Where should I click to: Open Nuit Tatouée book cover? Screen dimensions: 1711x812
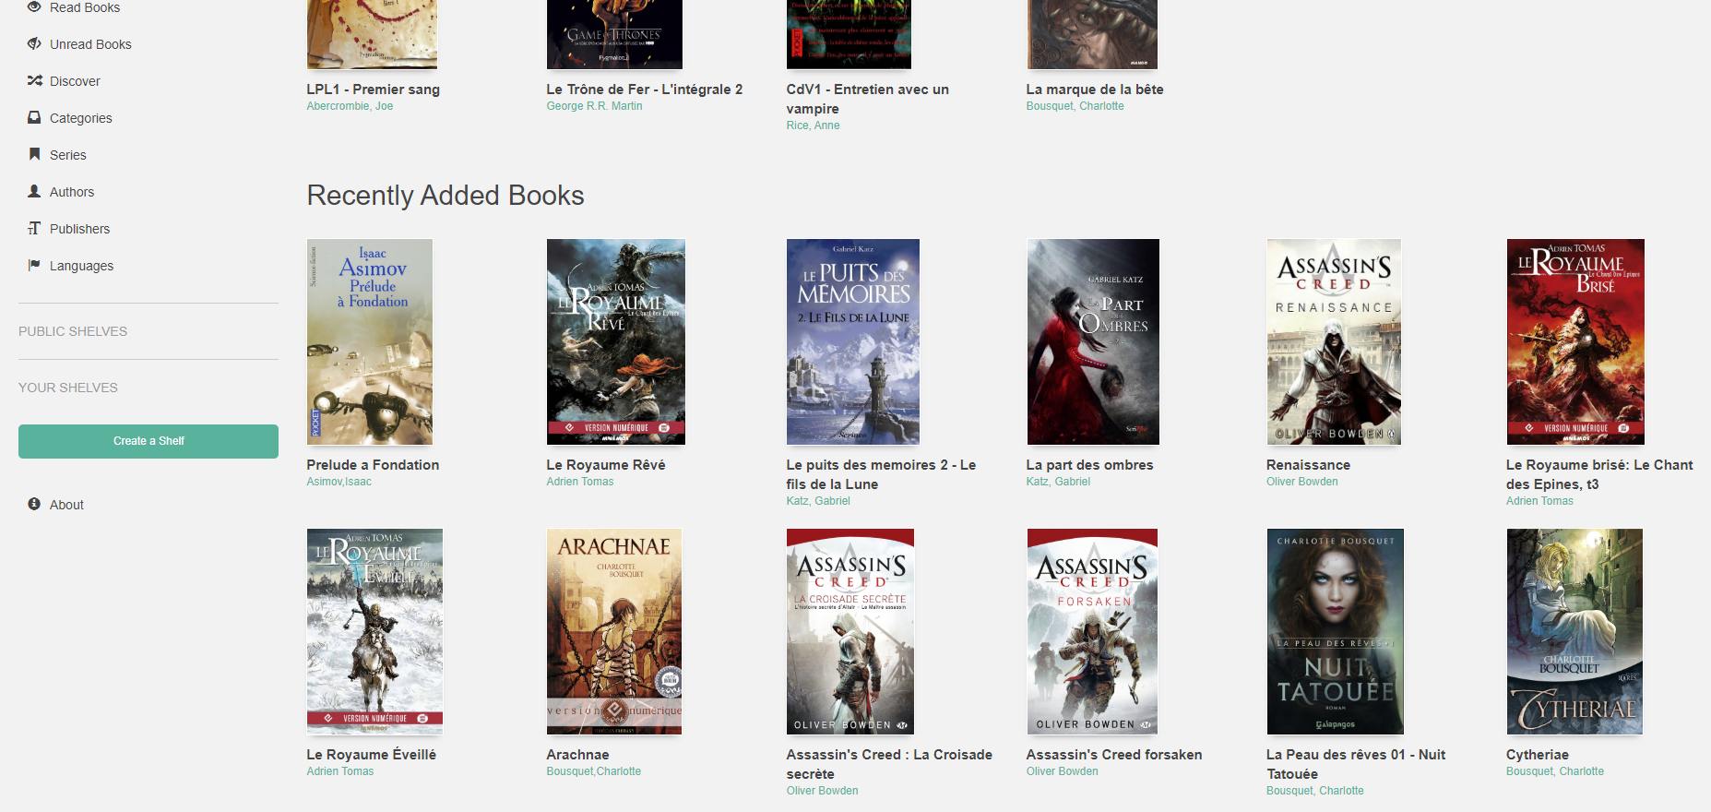coord(1336,632)
